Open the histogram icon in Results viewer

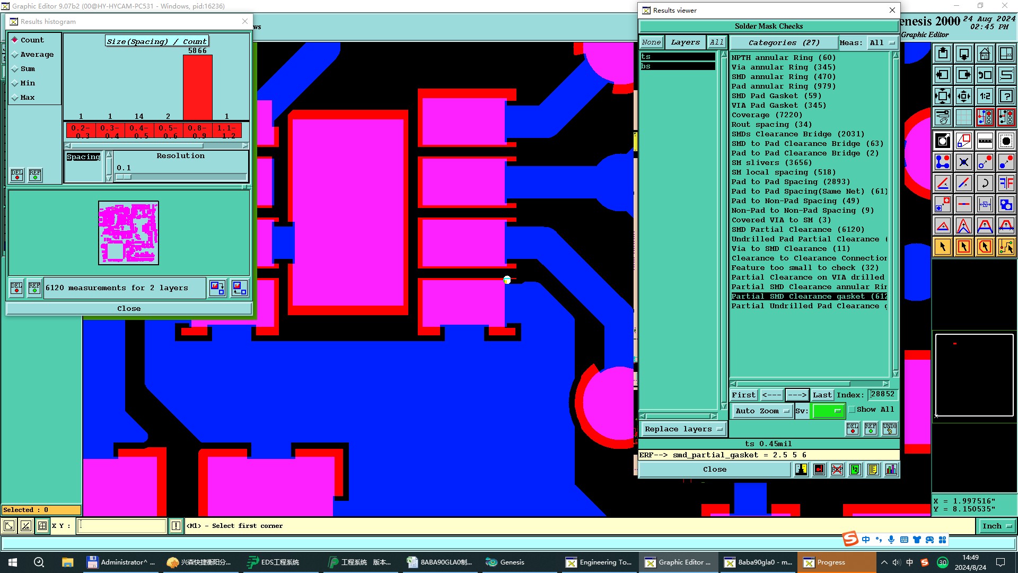click(891, 470)
